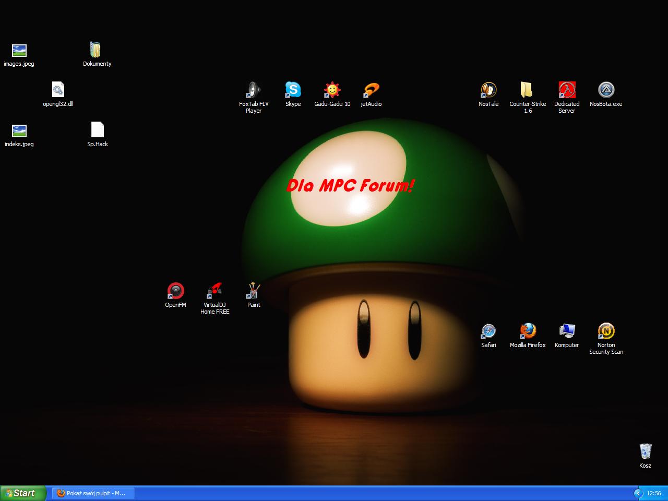Open the Kosz recycle bin
This screenshot has height=501, width=668.
click(x=645, y=451)
